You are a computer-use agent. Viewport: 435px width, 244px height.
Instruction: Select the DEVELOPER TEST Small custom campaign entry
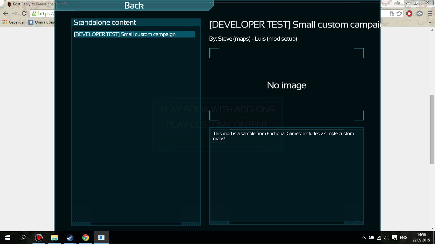(134, 34)
